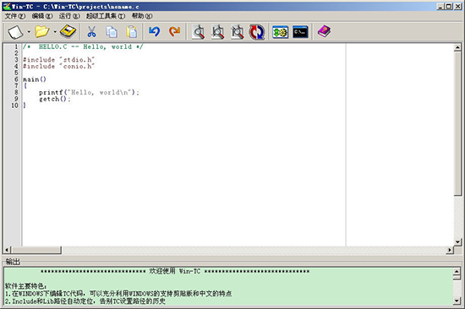Click the horizontal scrollbar left arrow
The height and width of the screenshot is (309, 465).
click(x=7, y=250)
